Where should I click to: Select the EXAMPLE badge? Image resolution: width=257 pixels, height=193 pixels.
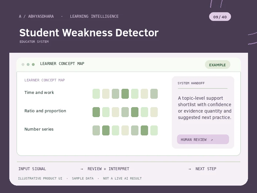217,65
